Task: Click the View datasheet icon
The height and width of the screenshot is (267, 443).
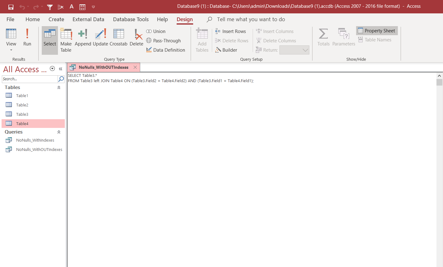Action: click(11, 34)
